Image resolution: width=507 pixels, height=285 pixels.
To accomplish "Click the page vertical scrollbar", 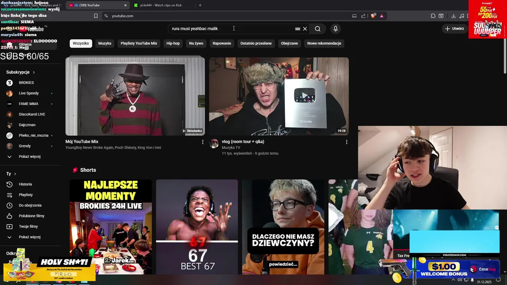I will click(x=505, y=55).
